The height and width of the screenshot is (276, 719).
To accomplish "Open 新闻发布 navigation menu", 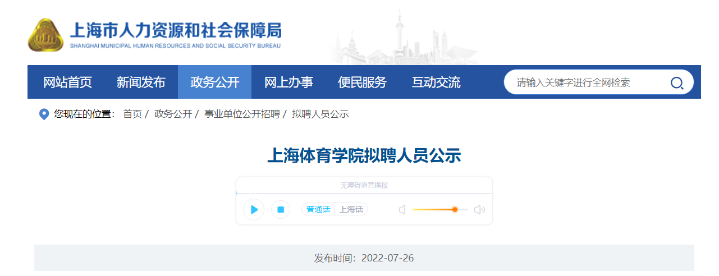I will [141, 82].
